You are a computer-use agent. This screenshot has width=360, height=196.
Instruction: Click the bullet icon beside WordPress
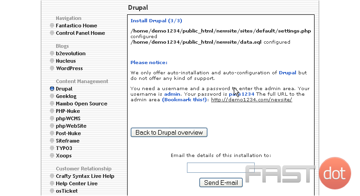tap(52, 68)
